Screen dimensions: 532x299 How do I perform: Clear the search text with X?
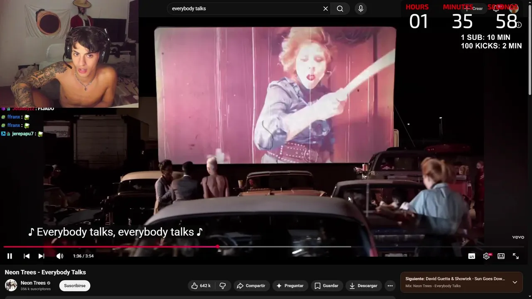pyautogui.click(x=325, y=9)
